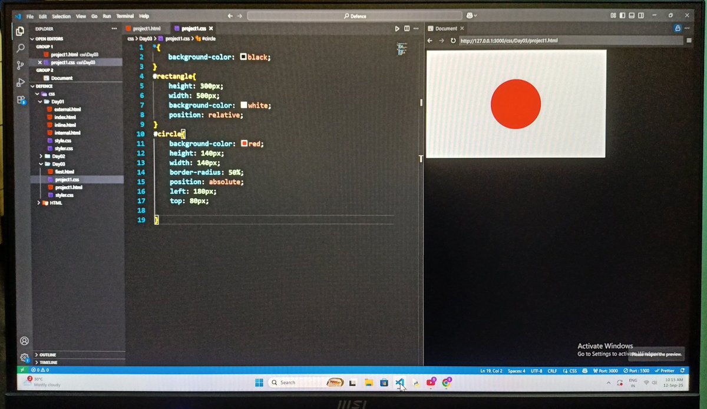This screenshot has height=409, width=707.
Task: Click the Defence command center search box
Action: (355, 16)
